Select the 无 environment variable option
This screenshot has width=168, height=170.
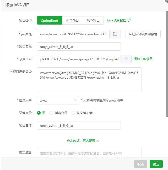click(x=41, y=113)
